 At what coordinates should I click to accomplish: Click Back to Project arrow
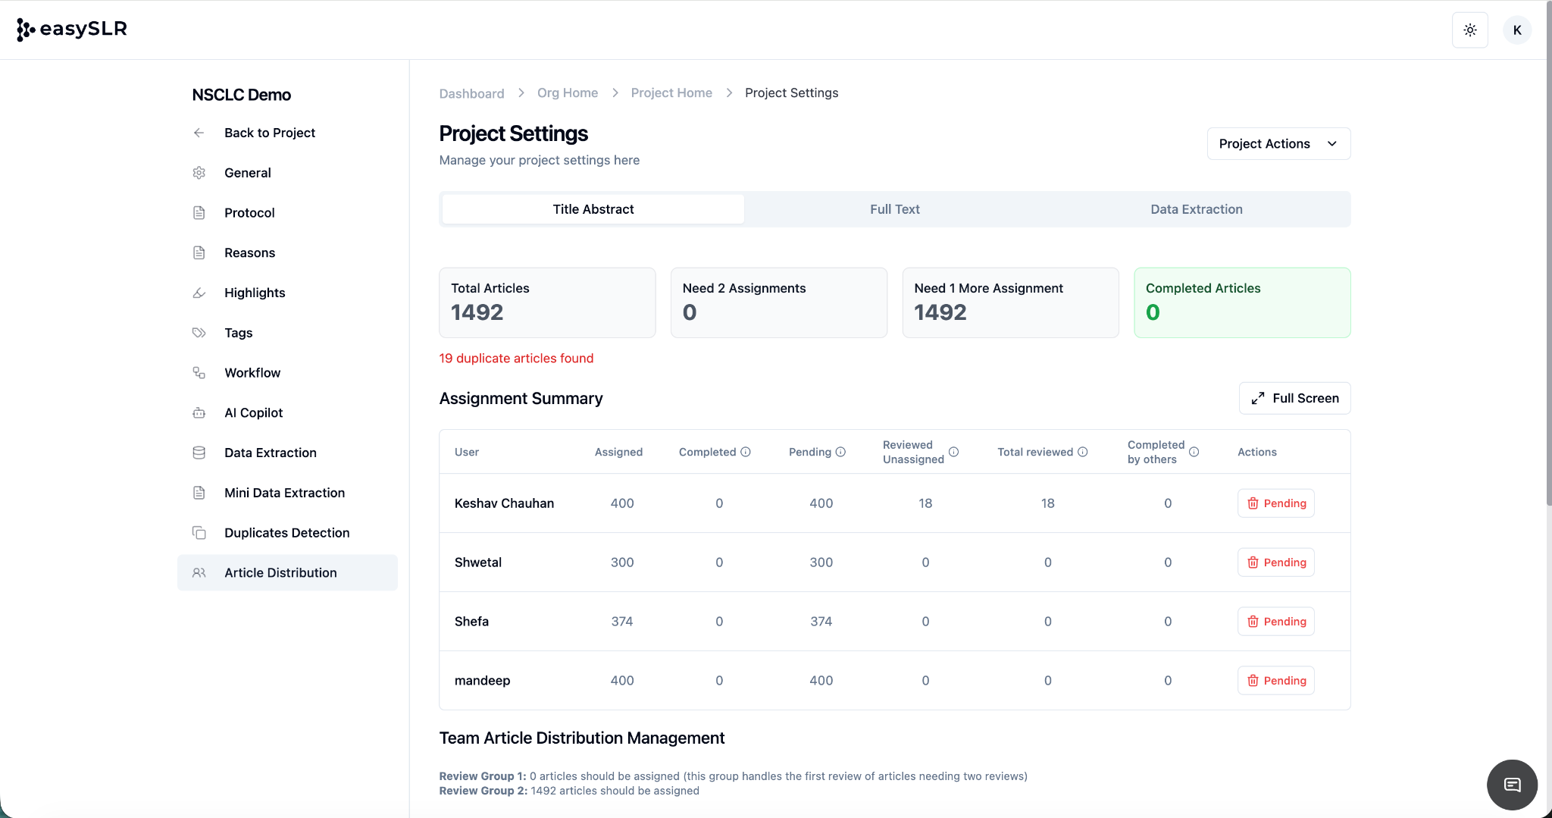pos(199,133)
